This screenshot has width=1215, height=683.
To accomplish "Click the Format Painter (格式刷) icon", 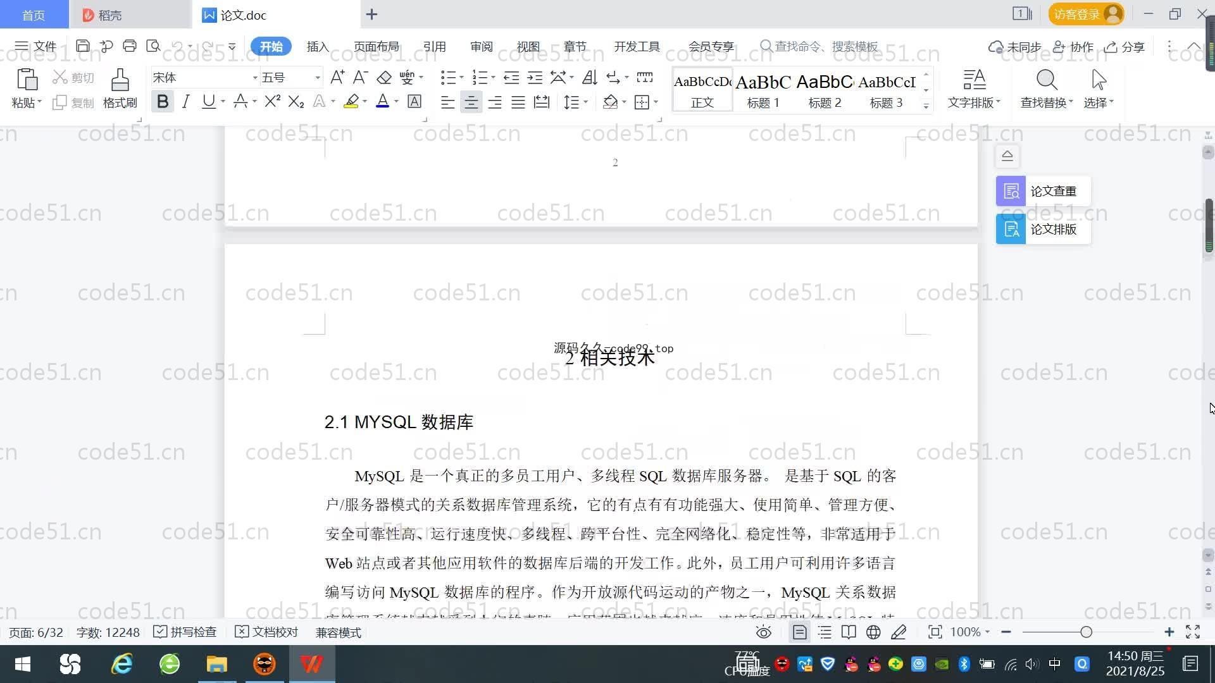I will [x=120, y=80].
